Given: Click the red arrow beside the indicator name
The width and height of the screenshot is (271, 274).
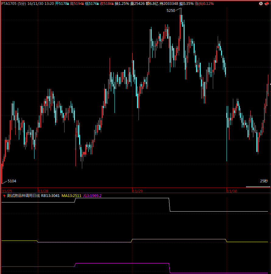Looking at the screenshot, I should [4, 196].
